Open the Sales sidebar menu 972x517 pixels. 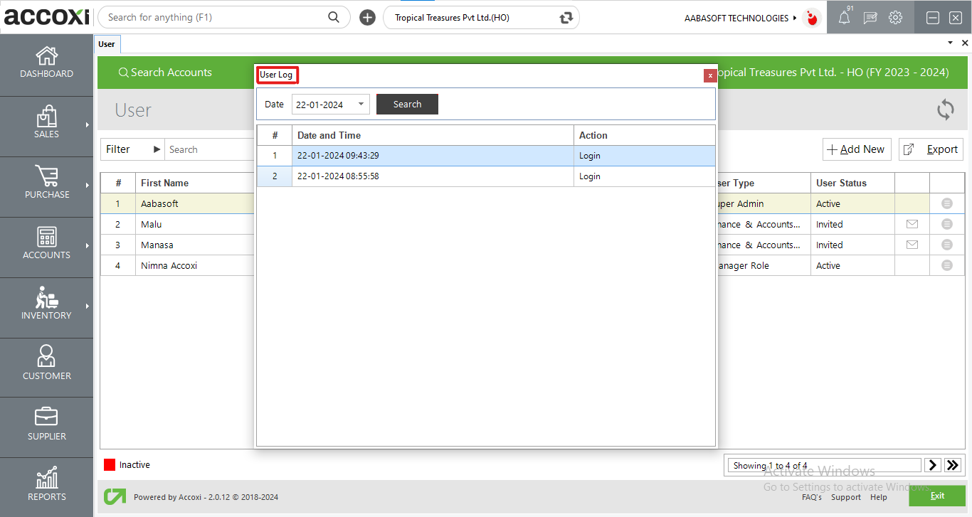click(46, 123)
